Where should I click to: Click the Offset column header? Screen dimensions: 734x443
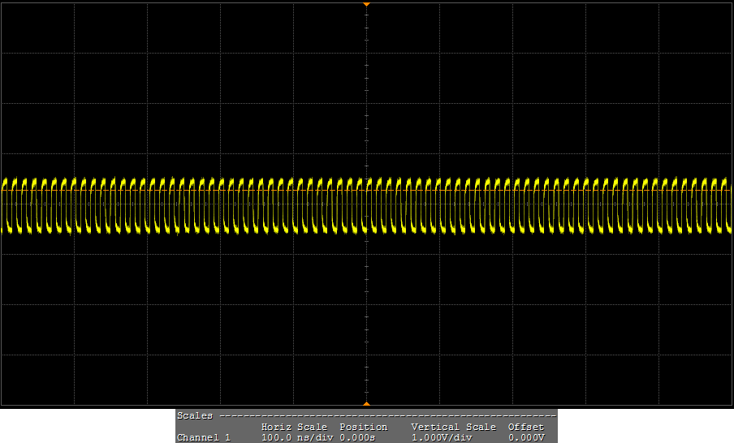click(525, 427)
